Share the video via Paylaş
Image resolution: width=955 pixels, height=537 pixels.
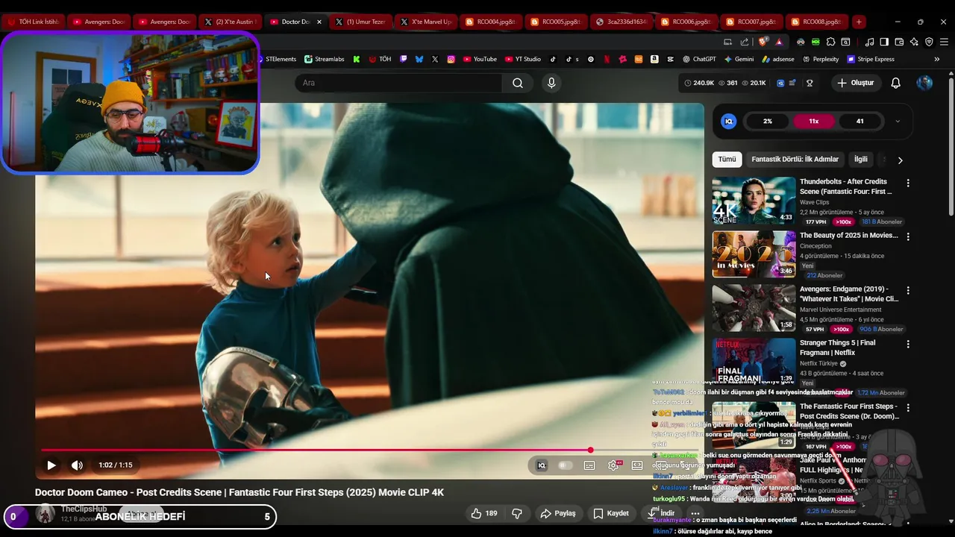point(558,513)
